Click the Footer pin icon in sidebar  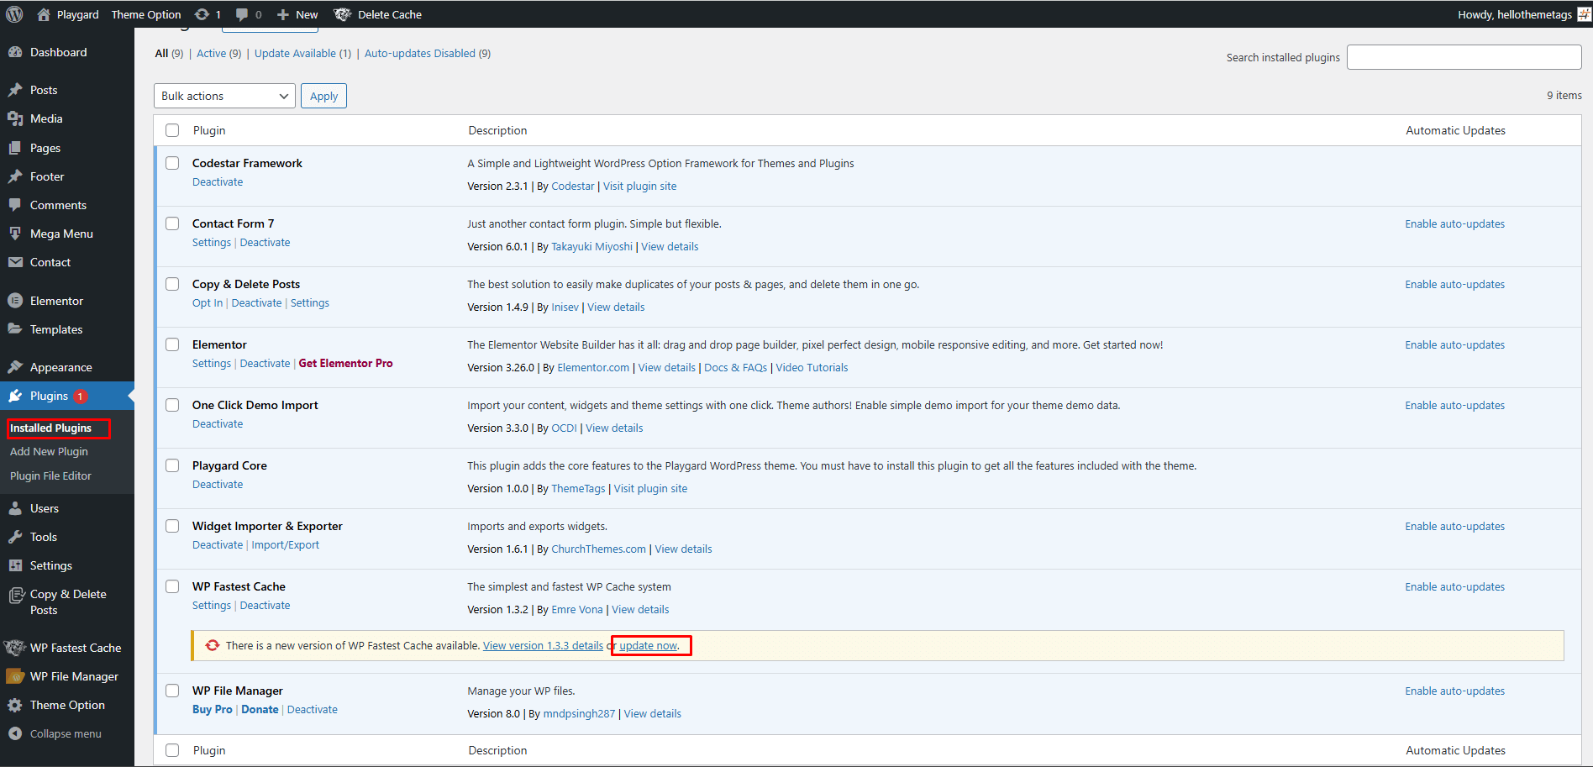coord(15,176)
